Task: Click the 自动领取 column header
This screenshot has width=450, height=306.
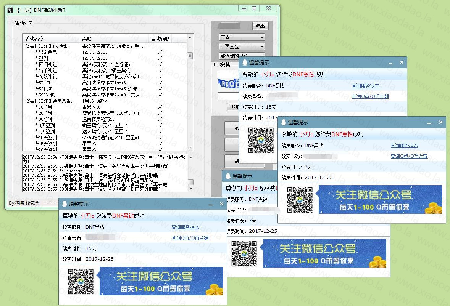Action: (x=160, y=38)
